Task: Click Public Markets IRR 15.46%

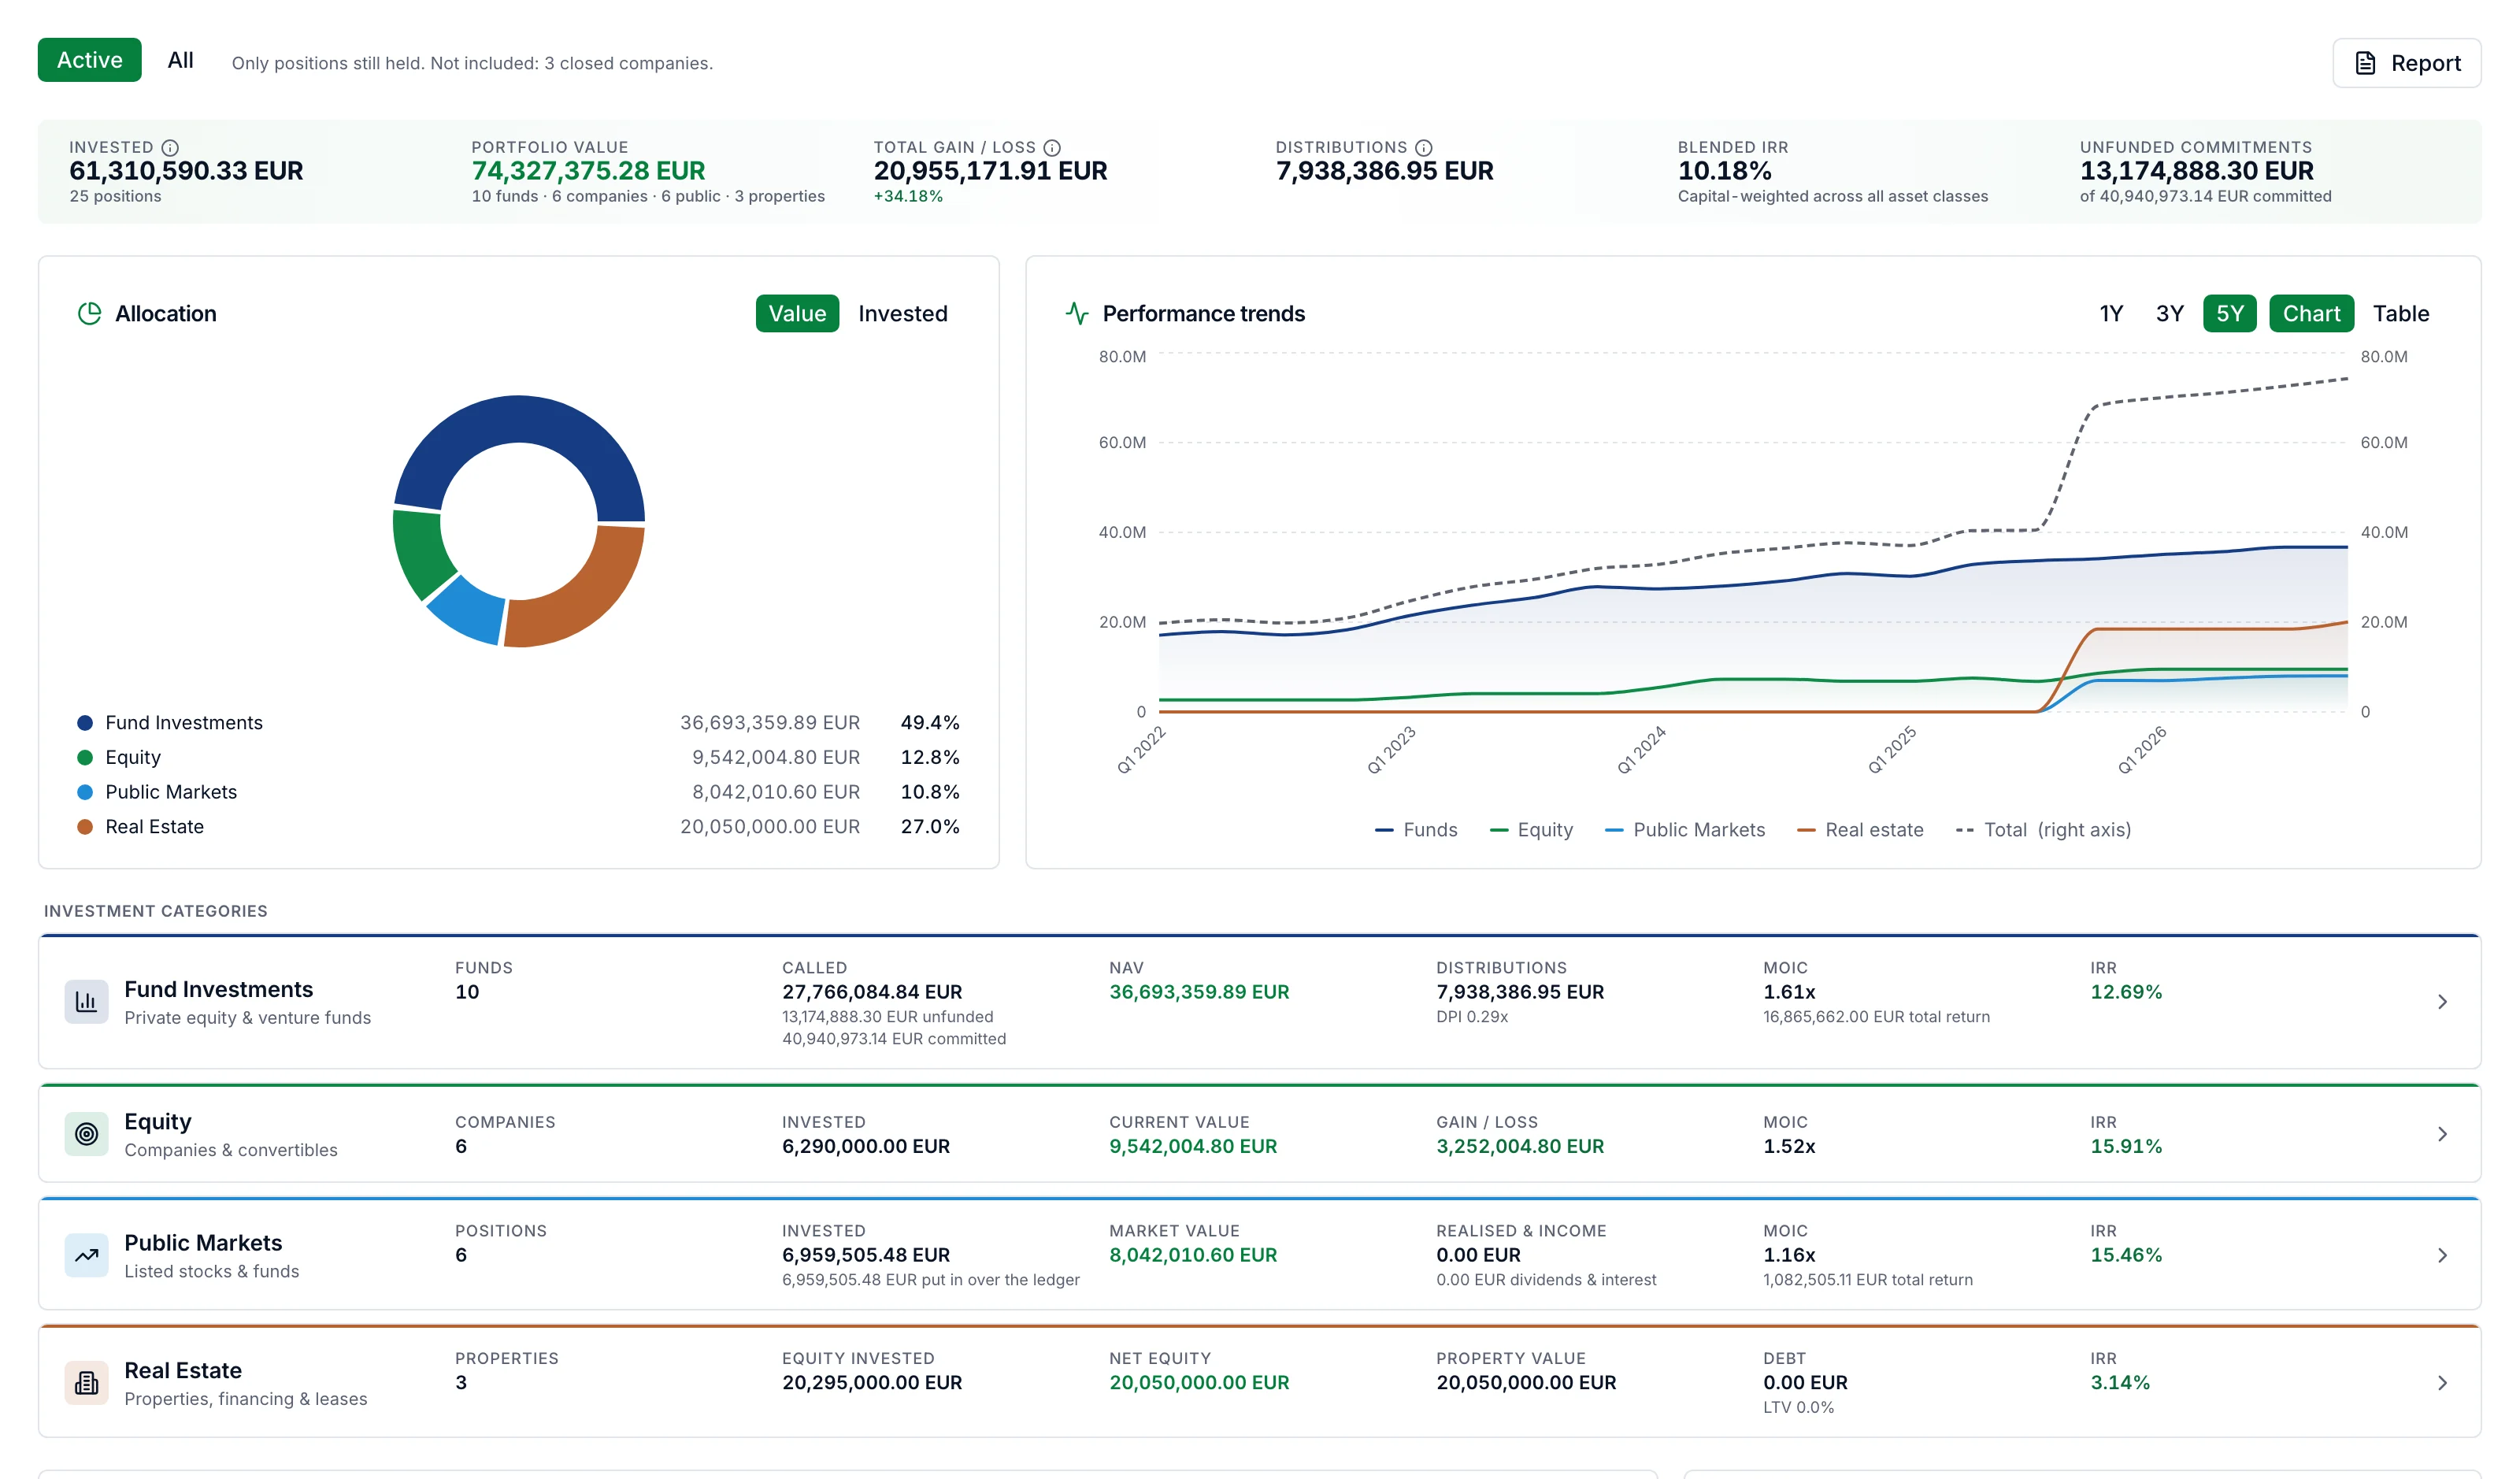Action: pyautogui.click(x=2126, y=1255)
